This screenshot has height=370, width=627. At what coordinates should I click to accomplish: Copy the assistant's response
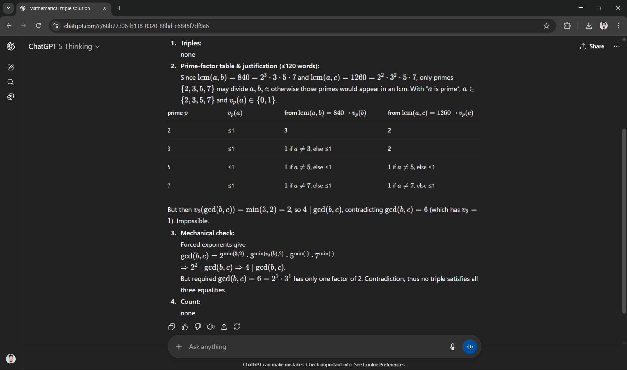[171, 327]
